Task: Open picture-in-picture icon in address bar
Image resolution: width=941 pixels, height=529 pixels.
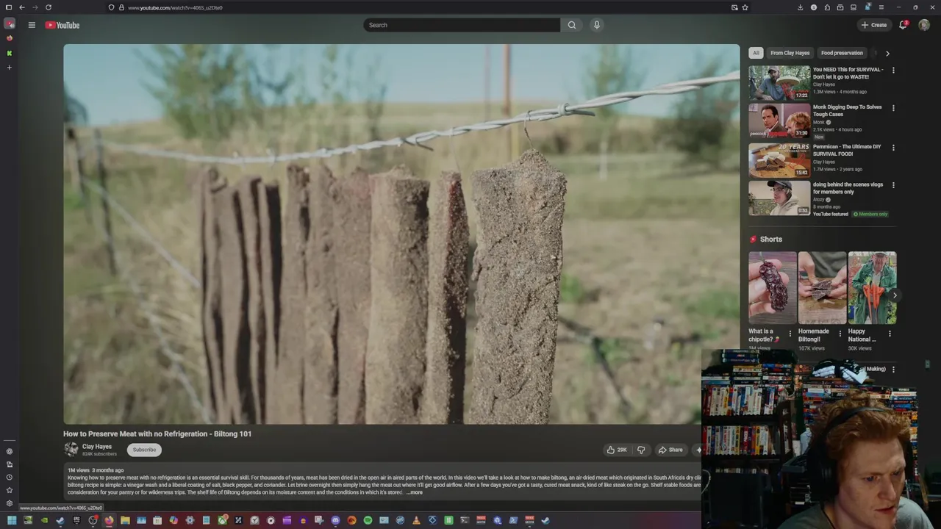Action: tap(734, 7)
